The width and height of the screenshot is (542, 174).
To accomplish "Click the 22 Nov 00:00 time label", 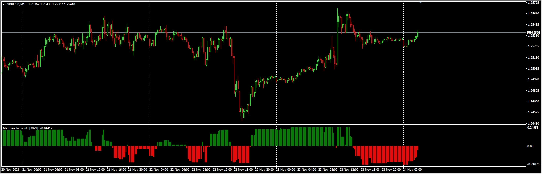I will [159, 170].
